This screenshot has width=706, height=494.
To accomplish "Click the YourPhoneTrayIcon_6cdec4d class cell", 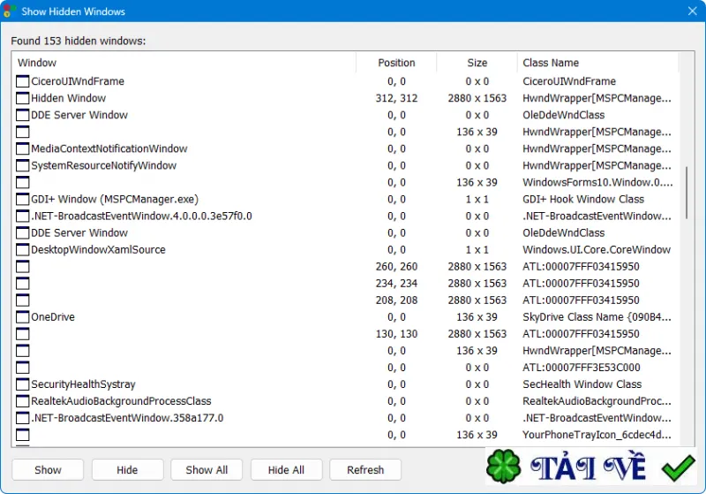I will click(597, 435).
